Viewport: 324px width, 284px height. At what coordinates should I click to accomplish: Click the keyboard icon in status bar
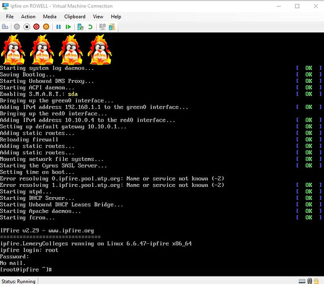(x=302, y=281)
